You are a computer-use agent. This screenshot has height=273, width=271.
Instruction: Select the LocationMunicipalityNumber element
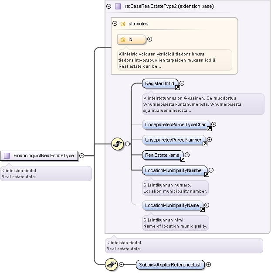[x=175, y=170]
